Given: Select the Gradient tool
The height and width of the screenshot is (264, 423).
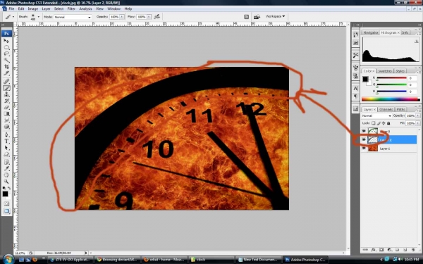Looking at the screenshot, I should point(6,114).
